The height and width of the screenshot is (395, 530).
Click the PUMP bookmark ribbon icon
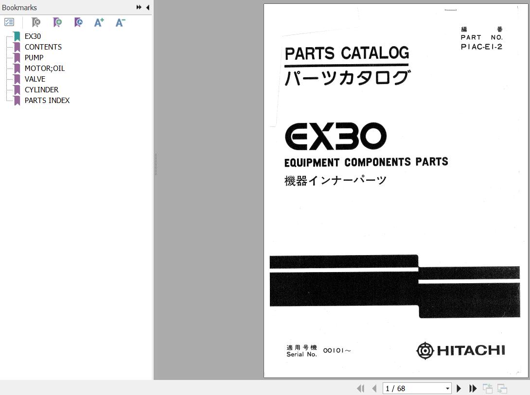[17, 58]
